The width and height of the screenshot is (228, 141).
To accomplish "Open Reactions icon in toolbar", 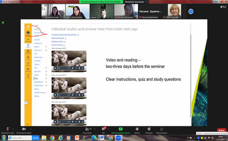I will pos(149,129).
